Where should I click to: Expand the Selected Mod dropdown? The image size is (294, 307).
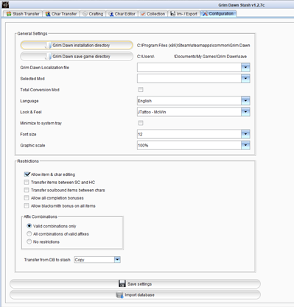click(x=194, y=79)
